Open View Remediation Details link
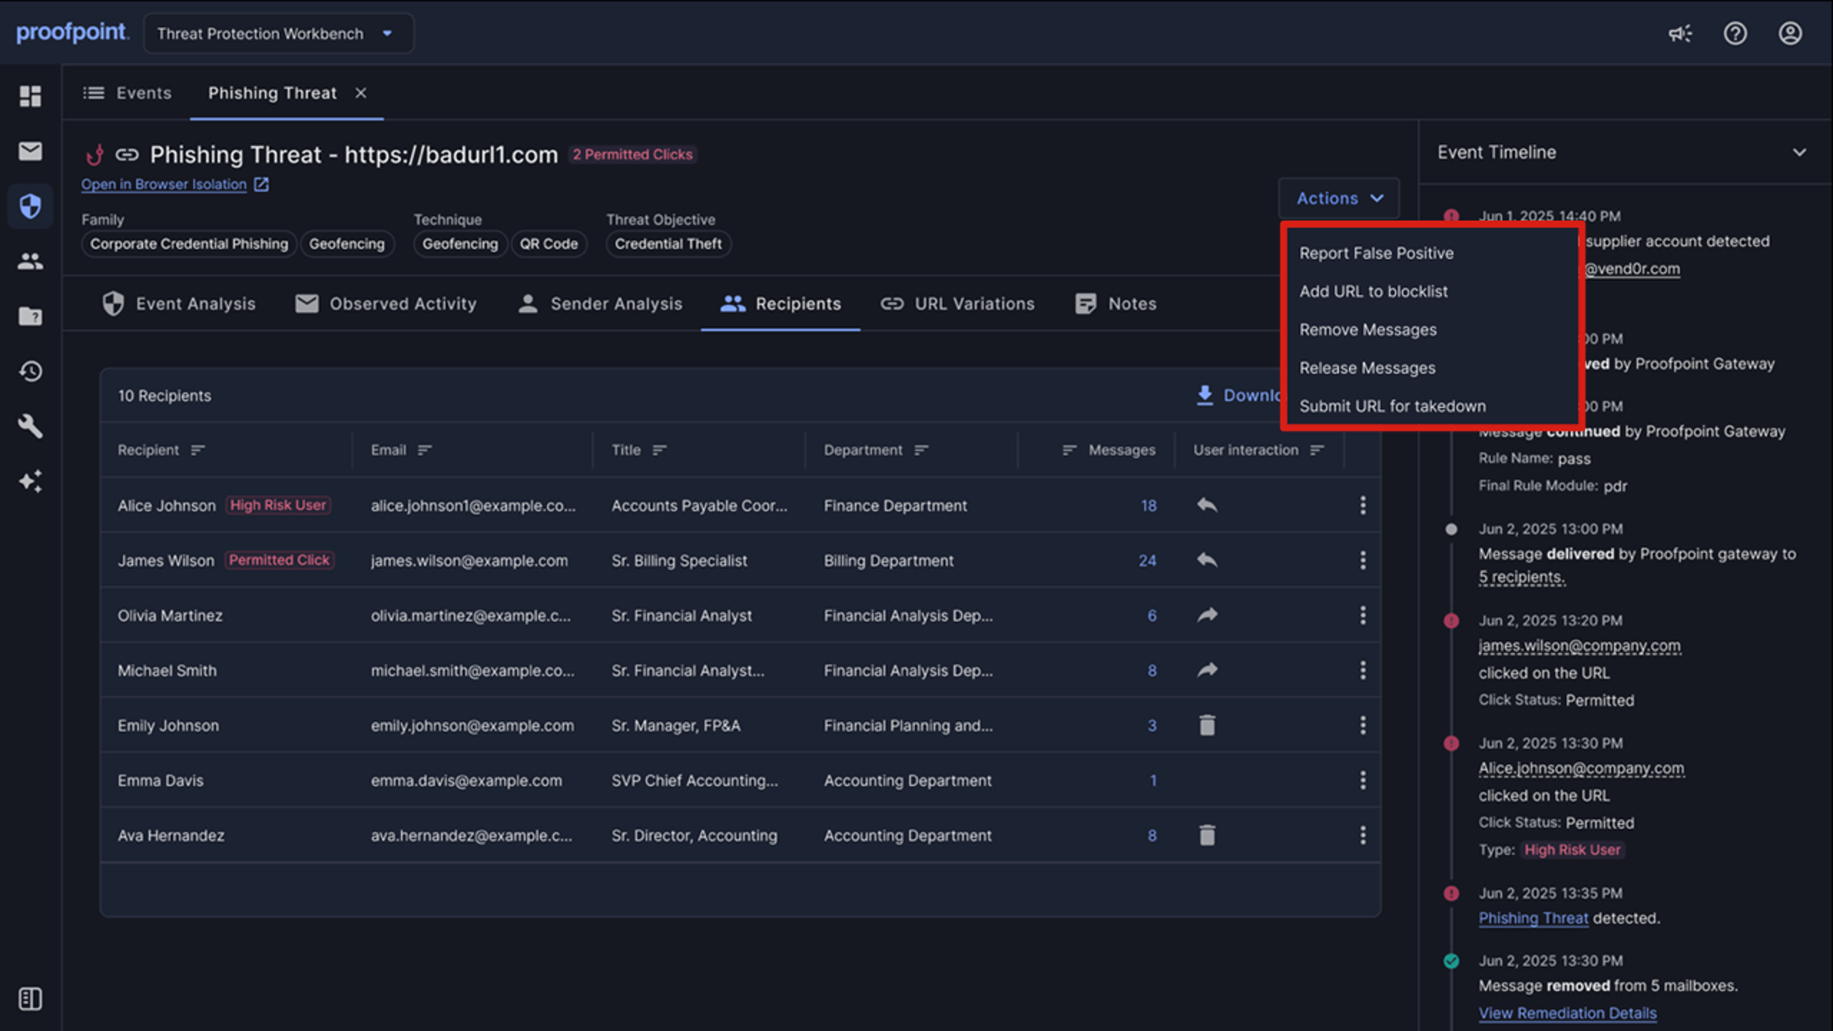 [1567, 1013]
